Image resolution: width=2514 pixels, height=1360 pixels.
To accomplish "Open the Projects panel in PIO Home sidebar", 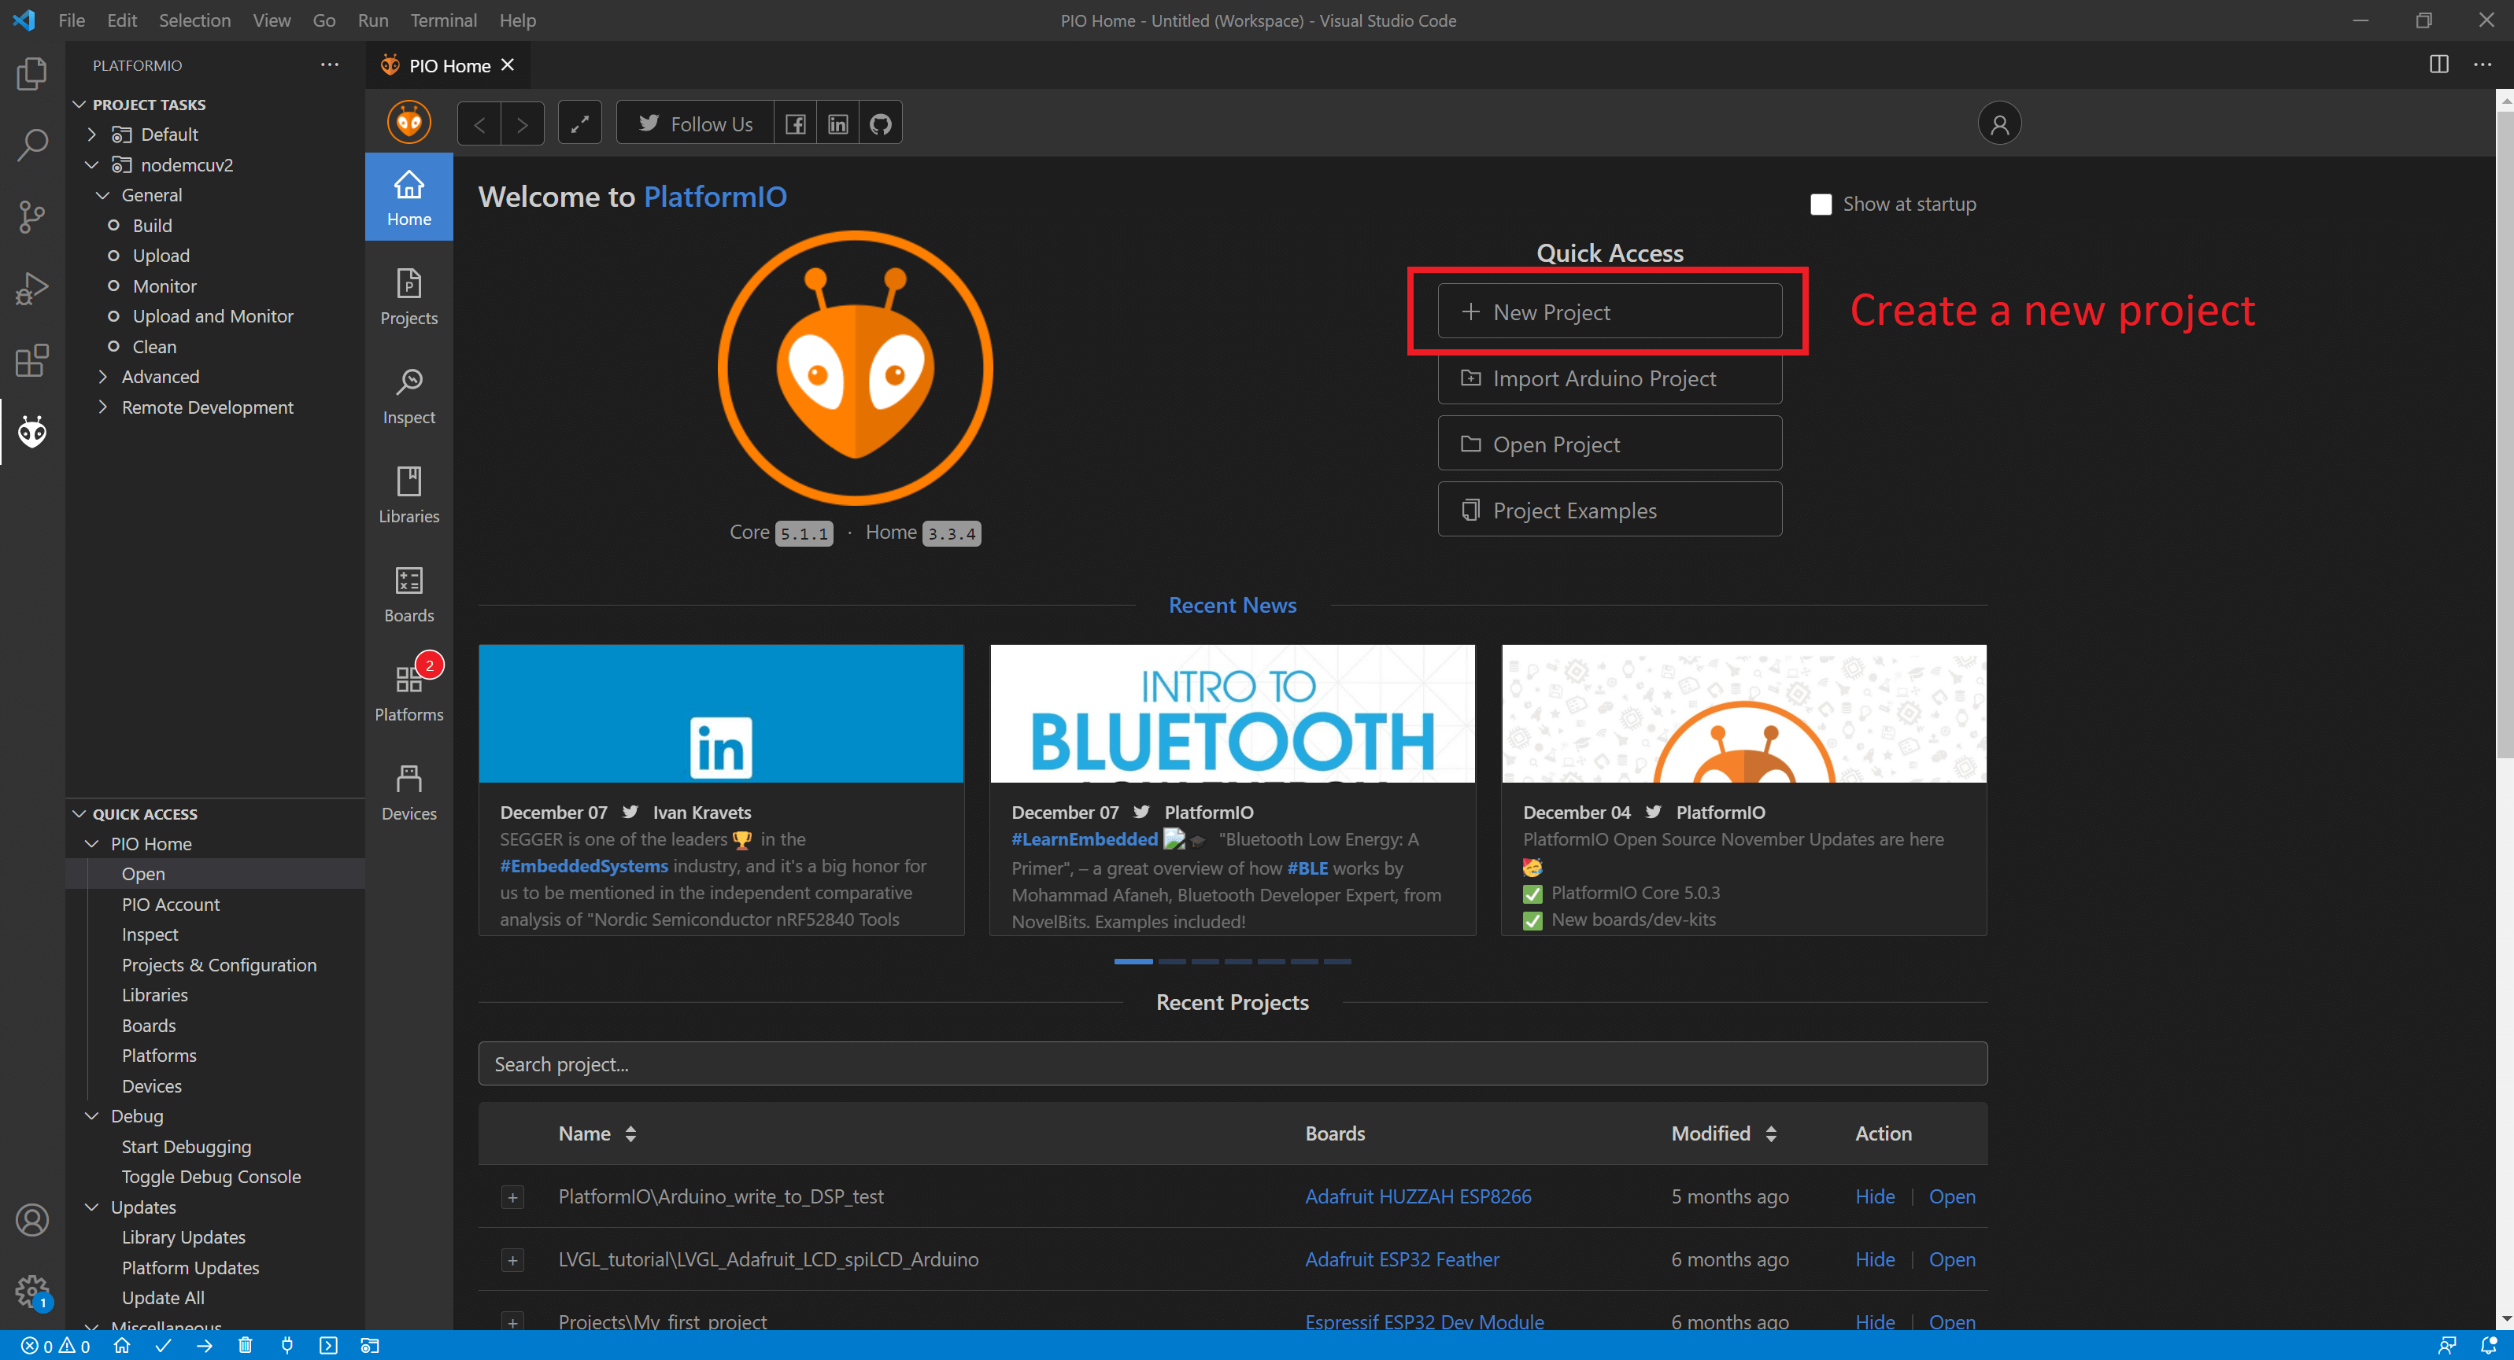I will [x=408, y=296].
